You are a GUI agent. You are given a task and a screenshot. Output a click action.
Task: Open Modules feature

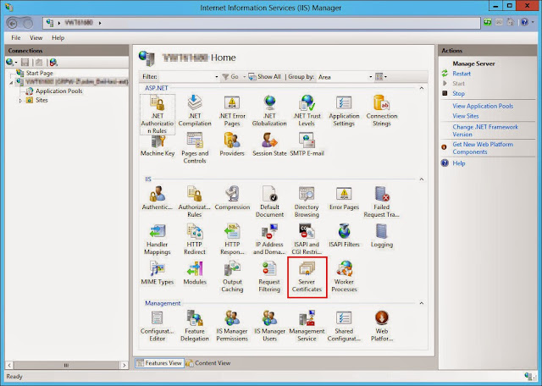click(195, 273)
